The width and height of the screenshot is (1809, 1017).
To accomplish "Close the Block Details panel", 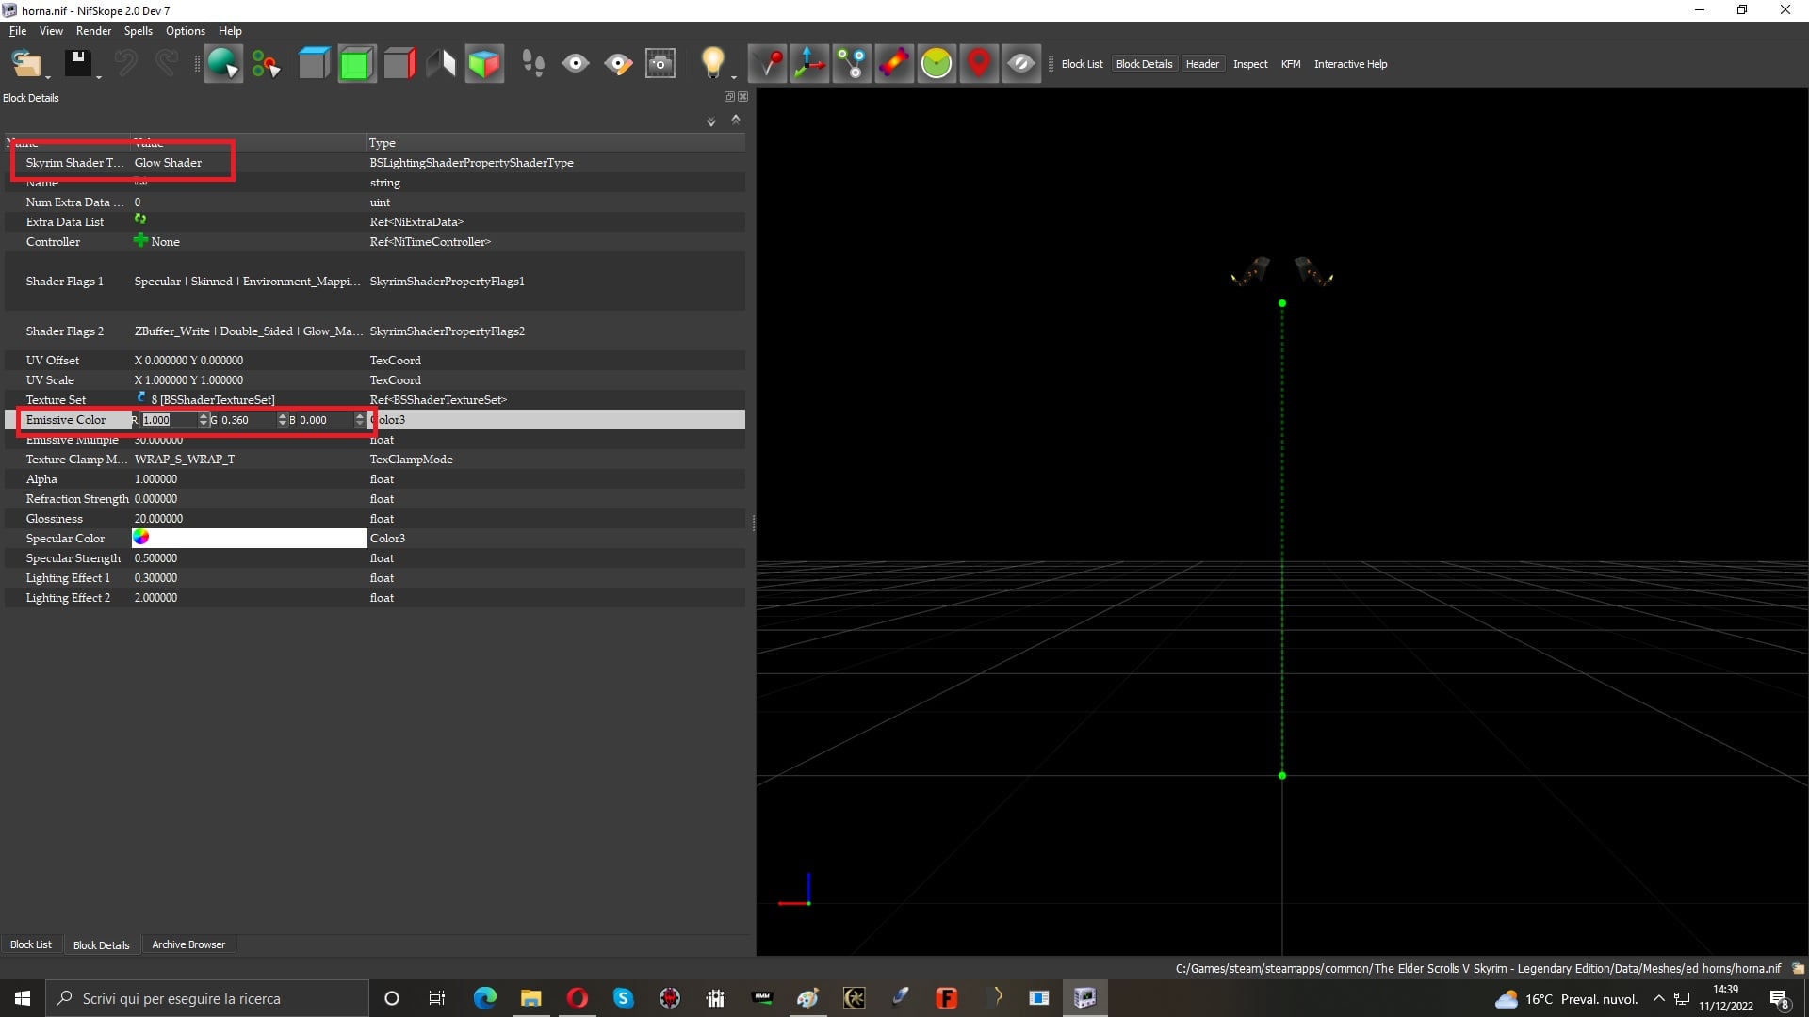I will click(x=742, y=97).
